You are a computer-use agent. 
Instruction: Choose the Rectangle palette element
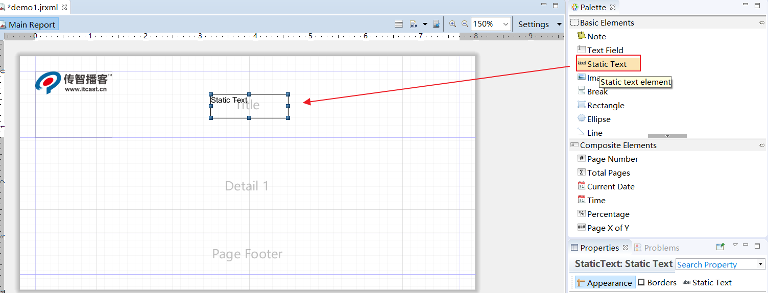(x=601, y=105)
